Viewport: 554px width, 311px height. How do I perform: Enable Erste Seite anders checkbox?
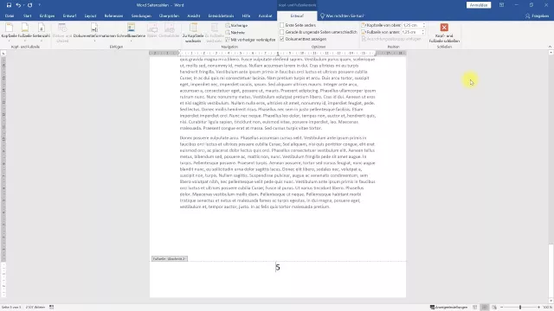[x=282, y=25]
